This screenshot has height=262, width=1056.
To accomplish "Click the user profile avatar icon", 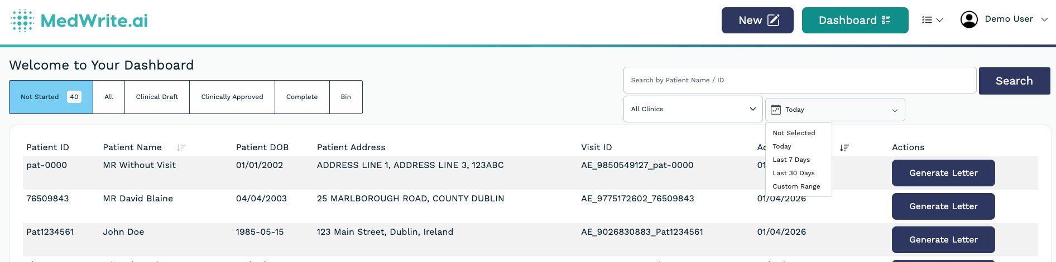I will point(969,19).
